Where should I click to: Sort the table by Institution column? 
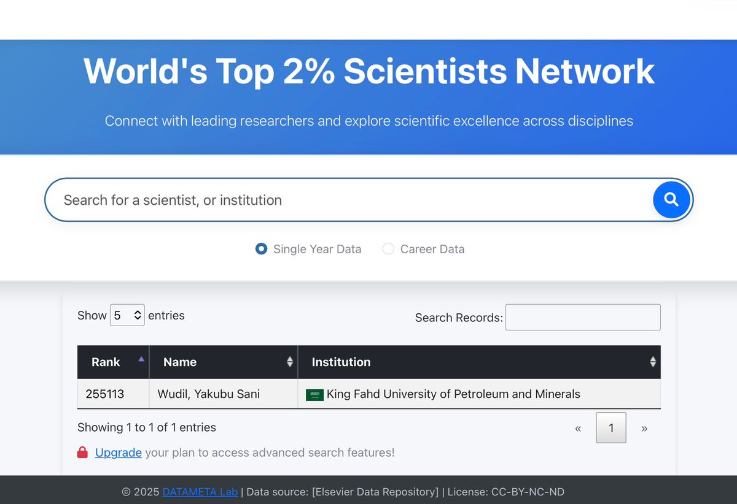(x=479, y=362)
